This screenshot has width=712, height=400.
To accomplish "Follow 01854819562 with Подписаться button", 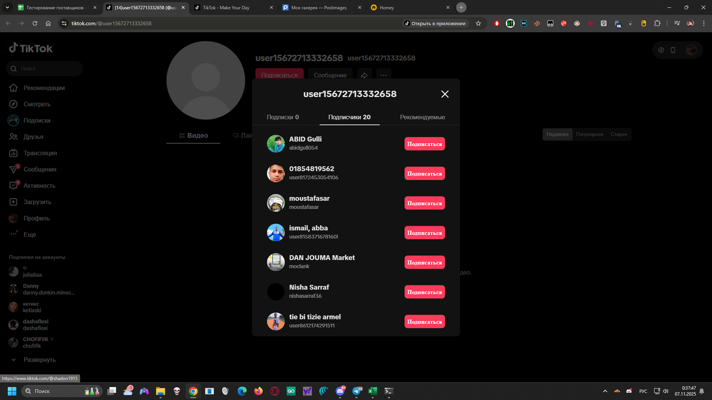I will click(x=424, y=173).
